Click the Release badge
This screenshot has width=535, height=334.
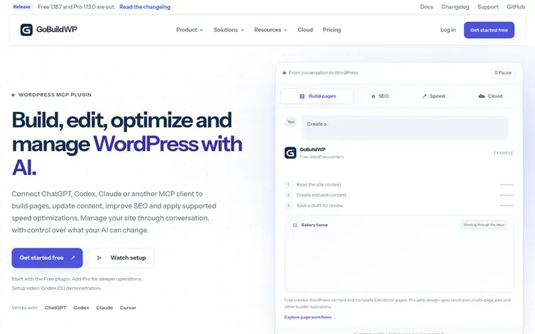22,7
